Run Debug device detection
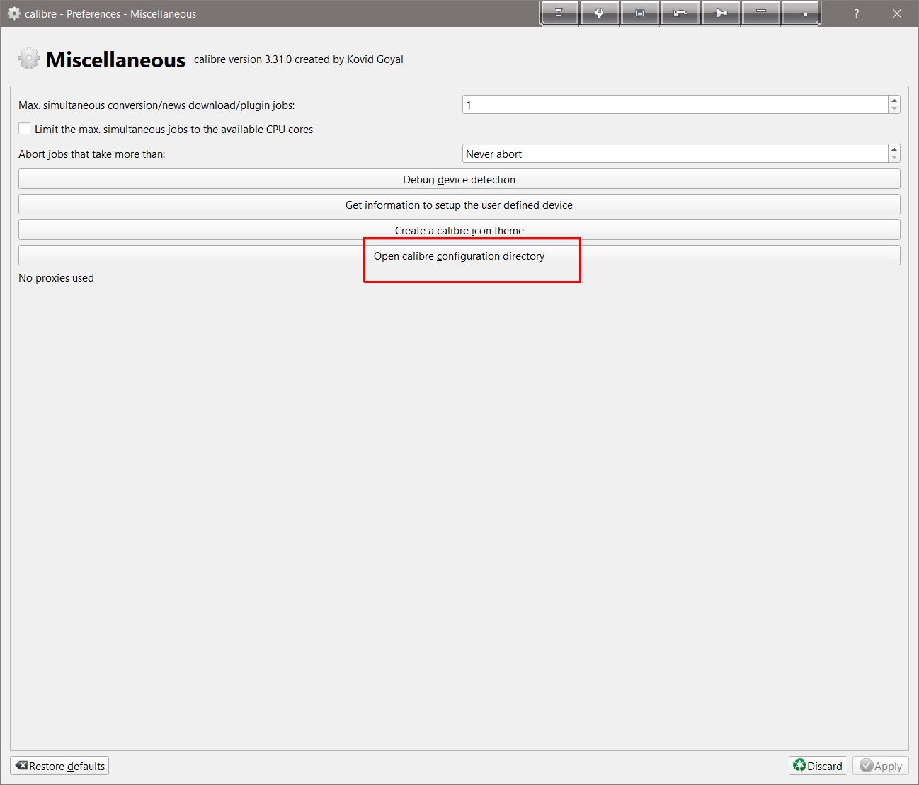The width and height of the screenshot is (919, 785). 459,179
